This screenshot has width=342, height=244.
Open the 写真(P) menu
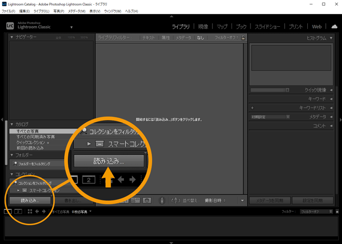[x=59, y=11]
